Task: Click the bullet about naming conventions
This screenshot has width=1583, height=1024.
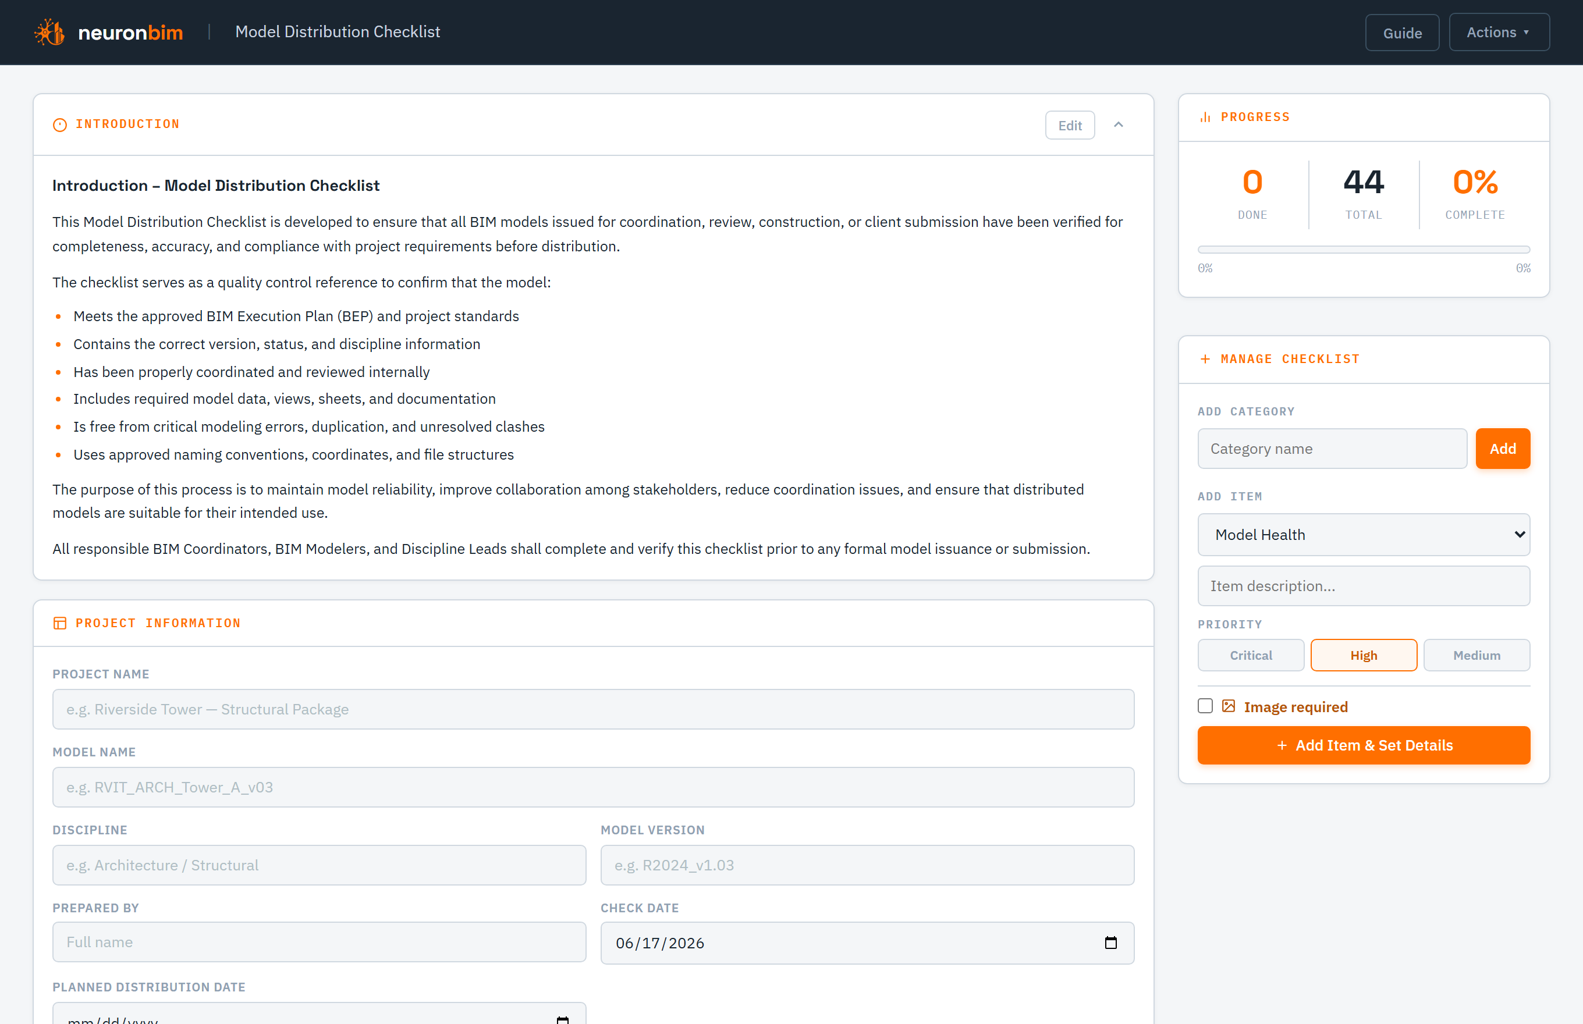Action: (x=293, y=455)
